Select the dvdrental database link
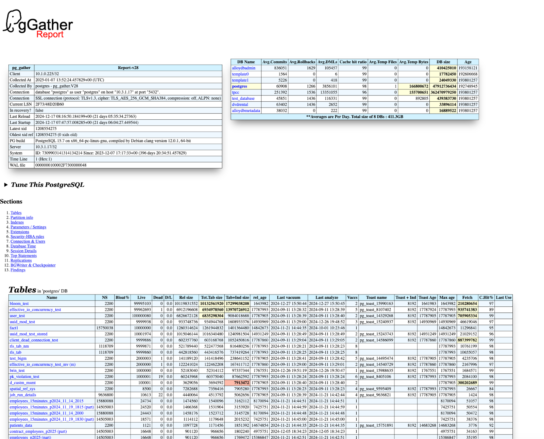Viewport: 544px width, 439px height. click(x=240, y=104)
